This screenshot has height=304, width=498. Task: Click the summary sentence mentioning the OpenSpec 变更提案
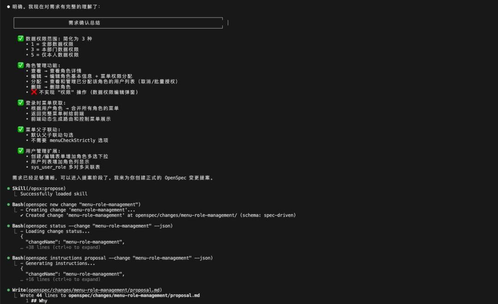(113, 178)
